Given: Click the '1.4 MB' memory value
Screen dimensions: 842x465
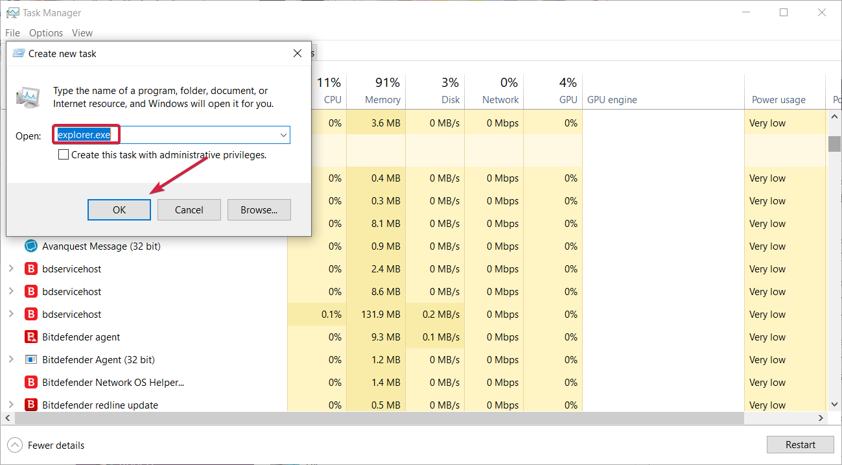Looking at the screenshot, I should coord(386,383).
